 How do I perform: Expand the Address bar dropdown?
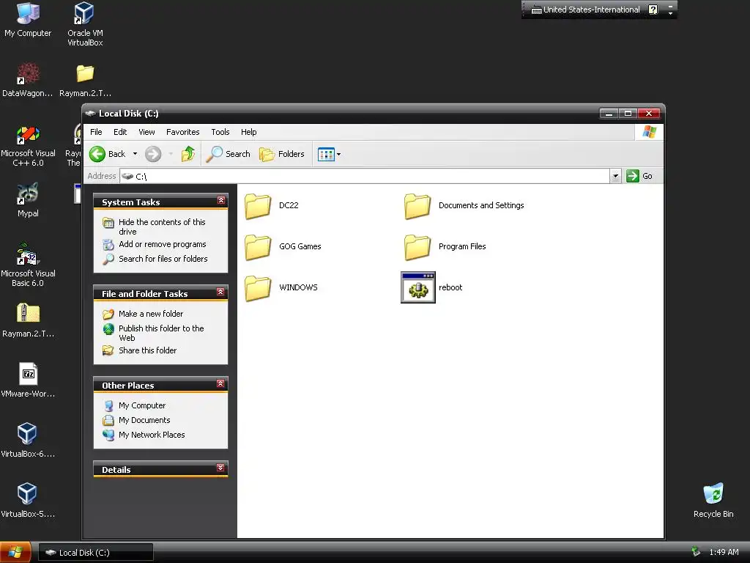615,176
